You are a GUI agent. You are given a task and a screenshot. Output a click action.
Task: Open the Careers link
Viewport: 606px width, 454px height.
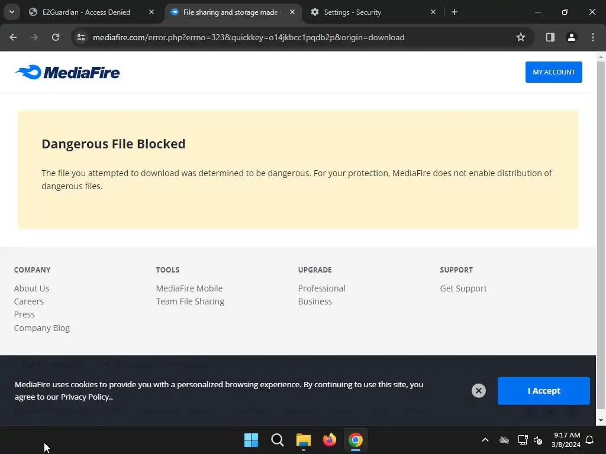[28, 301]
